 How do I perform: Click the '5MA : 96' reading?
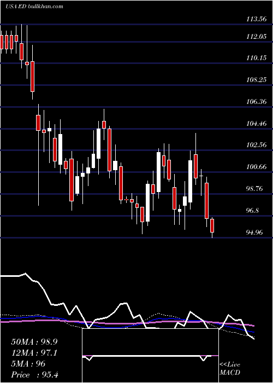28,364
